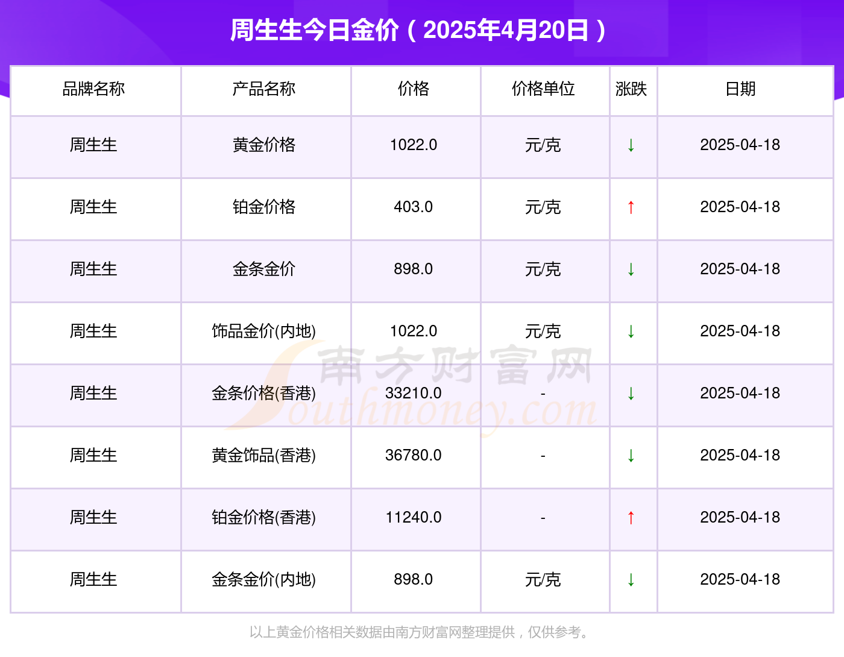
Task: Click 元/克 unit in 铂金价格 row
Action: click(x=543, y=207)
